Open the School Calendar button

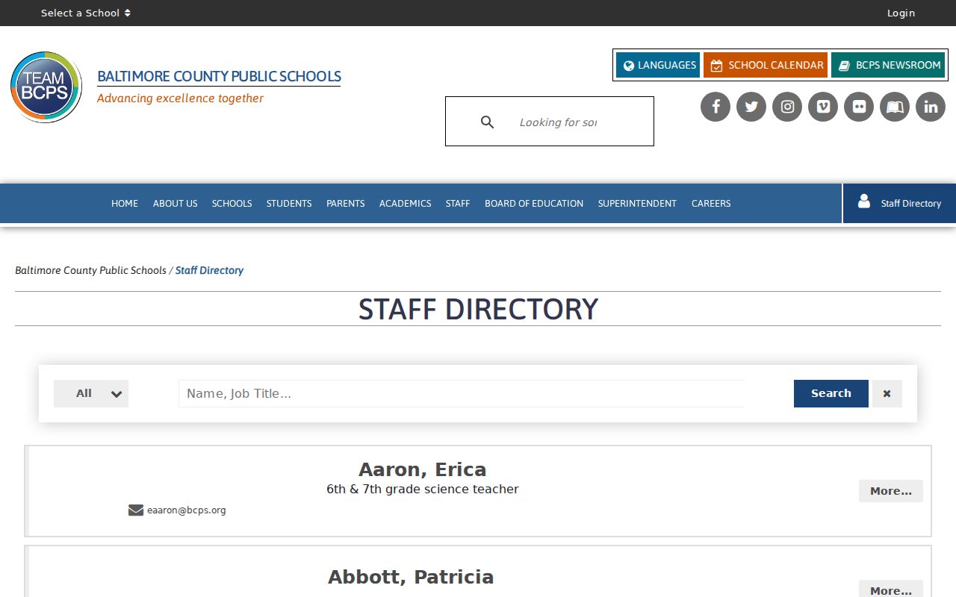tap(766, 65)
